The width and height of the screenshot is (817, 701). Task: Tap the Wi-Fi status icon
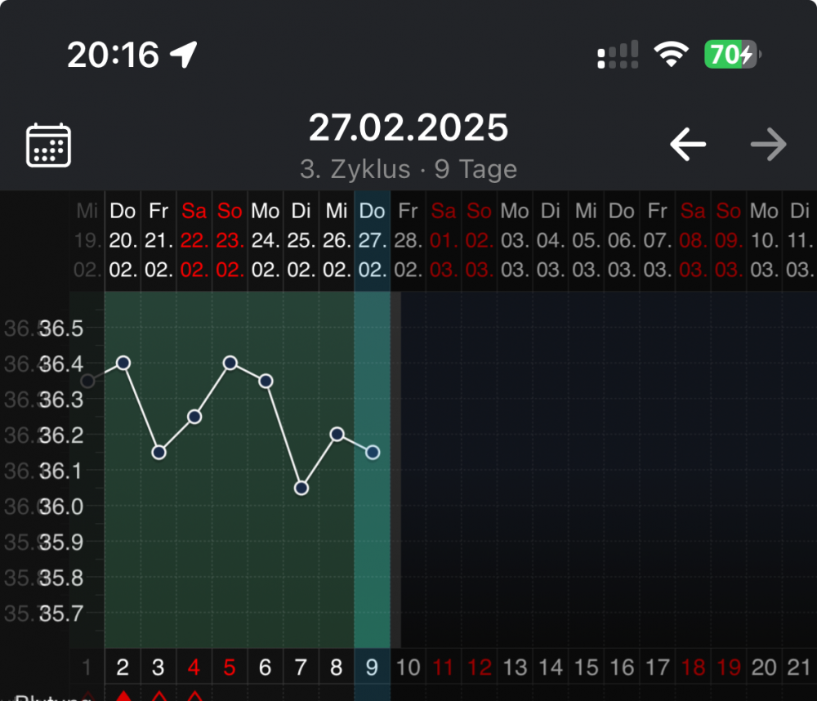tap(671, 54)
